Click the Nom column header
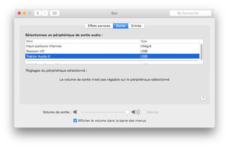The image size is (229, 148). (83, 41)
